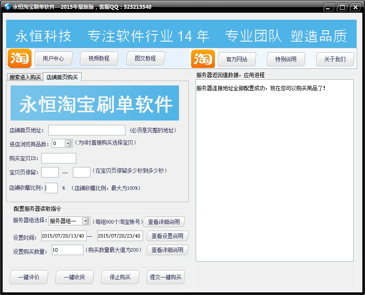Open 服务器组选择 dropdown

[86, 221]
